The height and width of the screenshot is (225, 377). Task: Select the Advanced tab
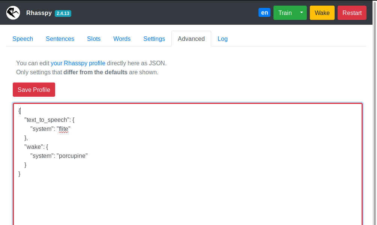[x=191, y=39]
